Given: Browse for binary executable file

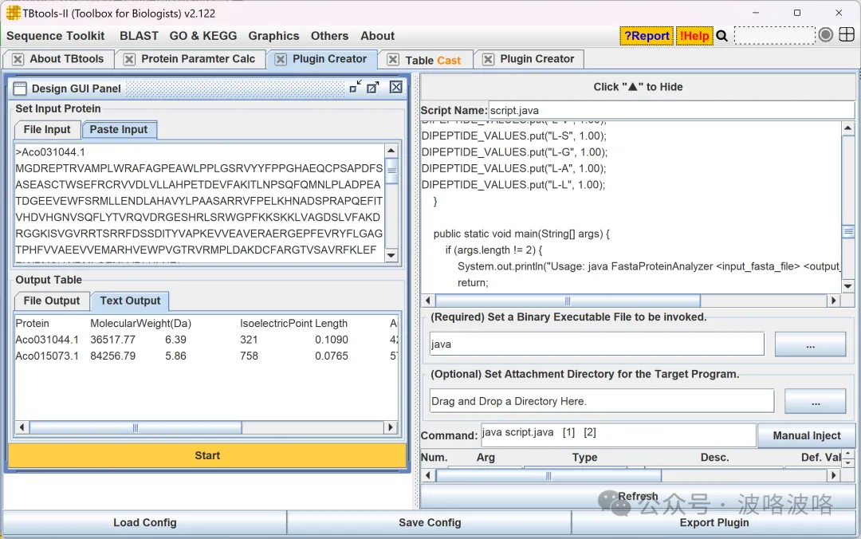Looking at the screenshot, I should [x=810, y=344].
